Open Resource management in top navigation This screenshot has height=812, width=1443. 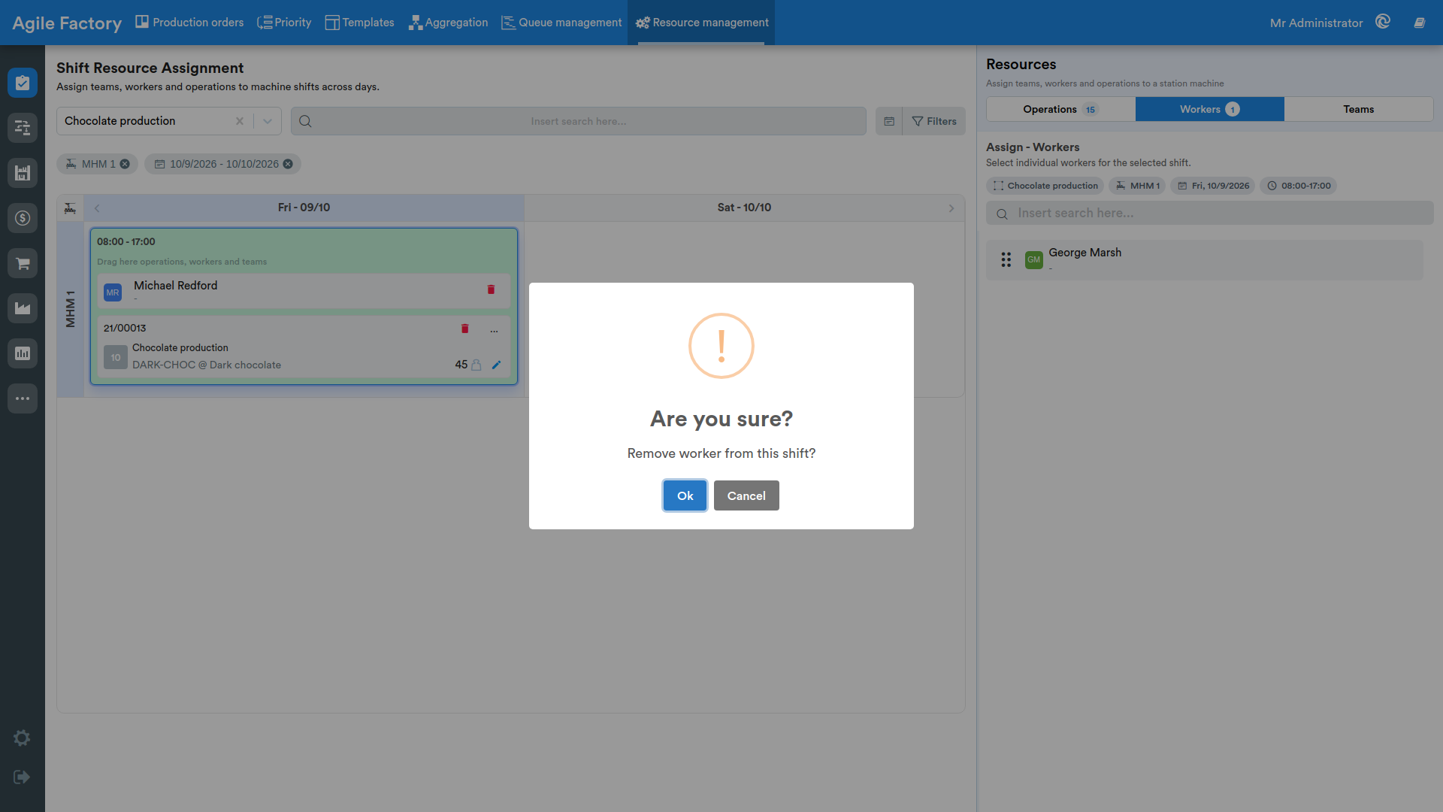coord(702,23)
